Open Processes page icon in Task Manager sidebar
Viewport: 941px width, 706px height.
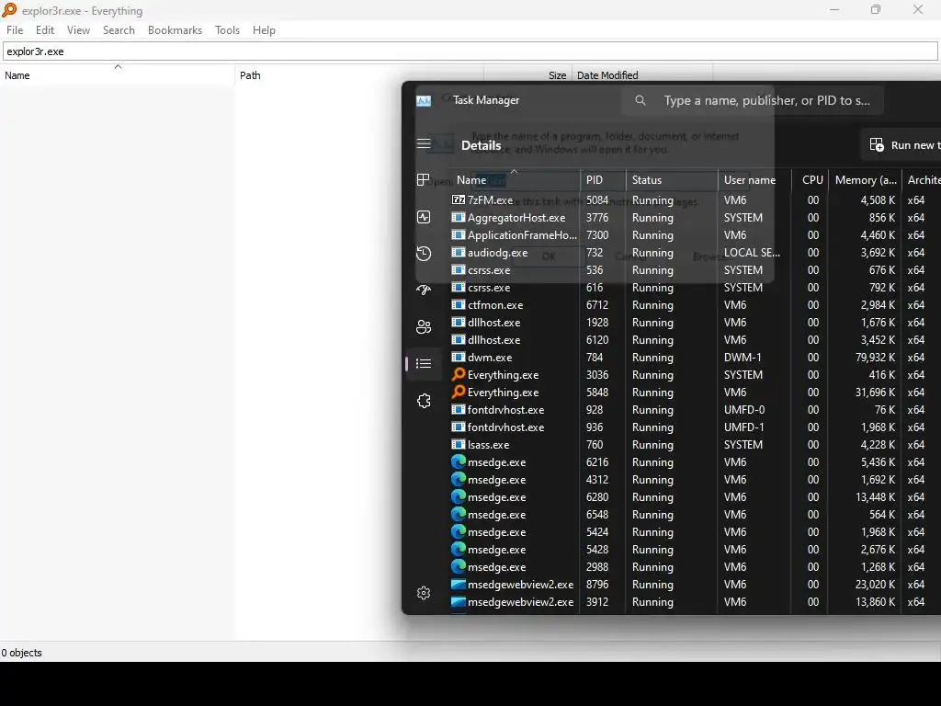tap(423, 179)
